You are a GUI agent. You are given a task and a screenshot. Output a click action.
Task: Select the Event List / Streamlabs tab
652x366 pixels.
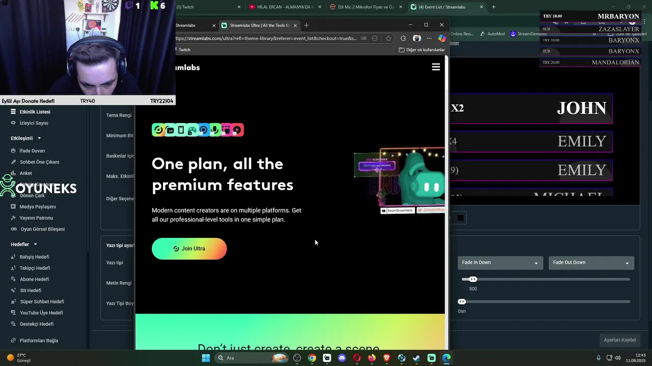click(x=446, y=7)
